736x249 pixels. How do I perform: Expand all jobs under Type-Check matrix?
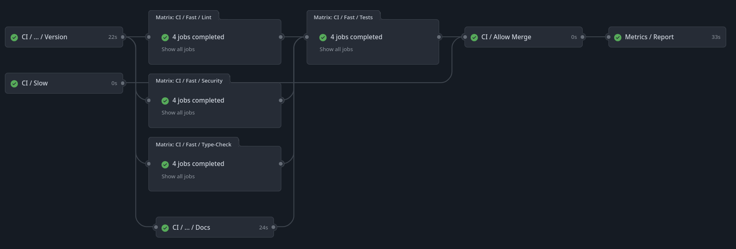pos(177,176)
